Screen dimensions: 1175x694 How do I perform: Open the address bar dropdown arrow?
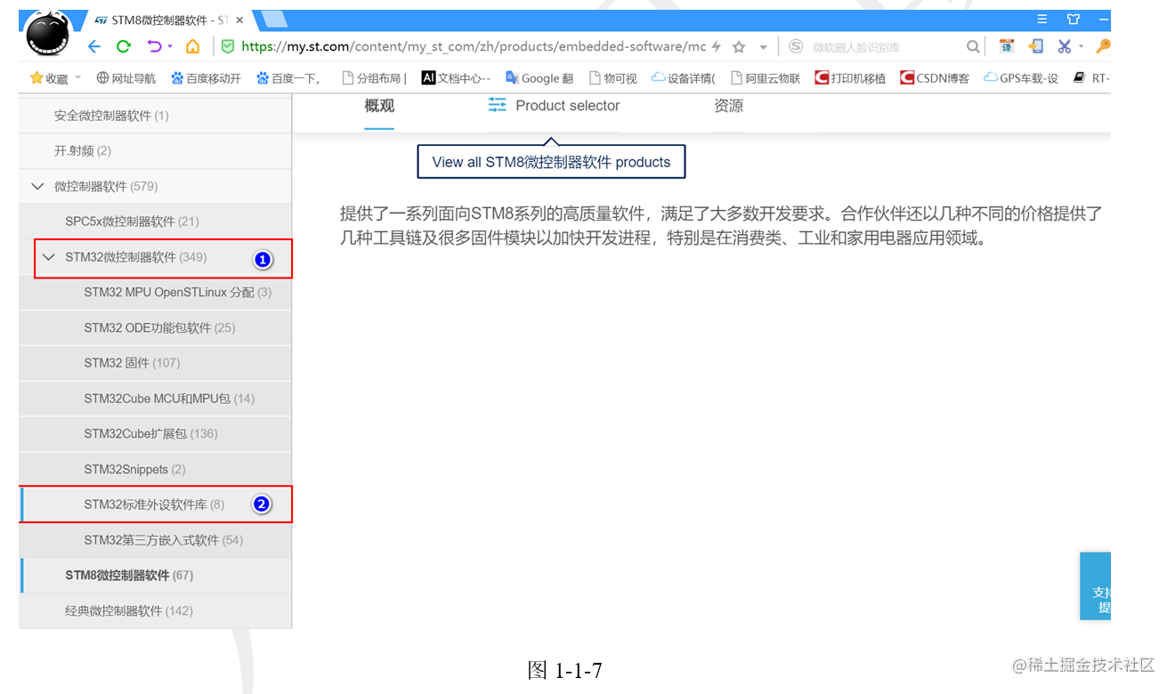coord(763,47)
